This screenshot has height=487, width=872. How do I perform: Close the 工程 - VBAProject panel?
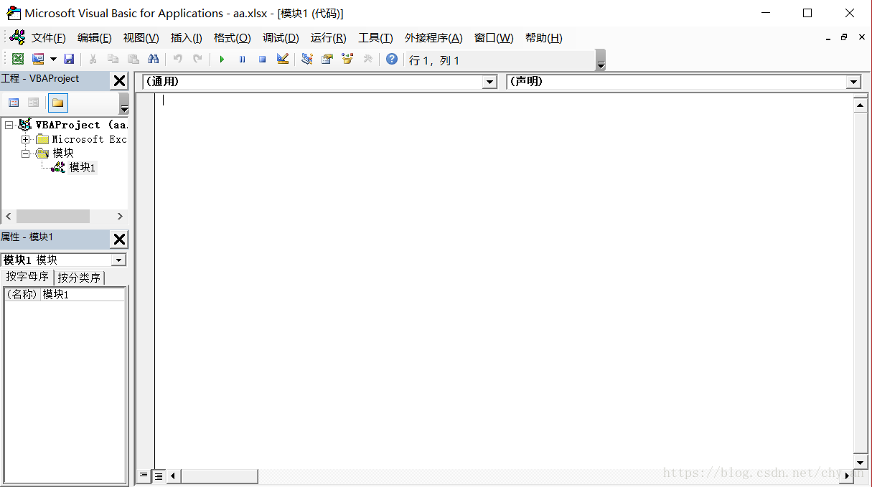point(119,81)
